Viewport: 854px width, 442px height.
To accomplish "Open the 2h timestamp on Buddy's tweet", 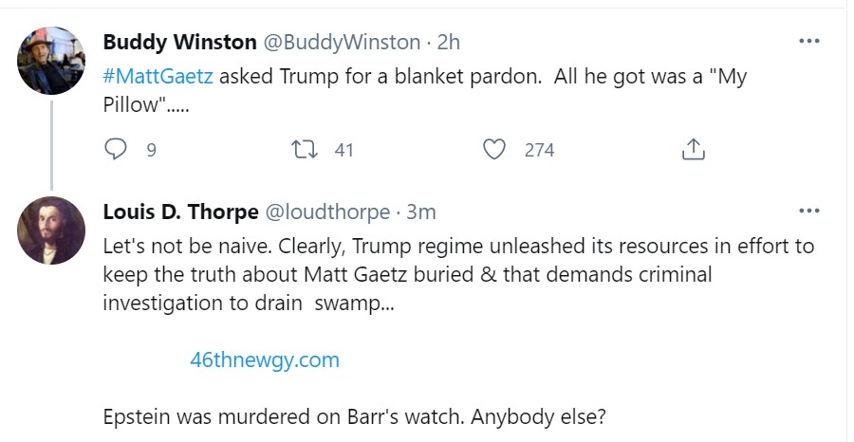I will [450, 42].
